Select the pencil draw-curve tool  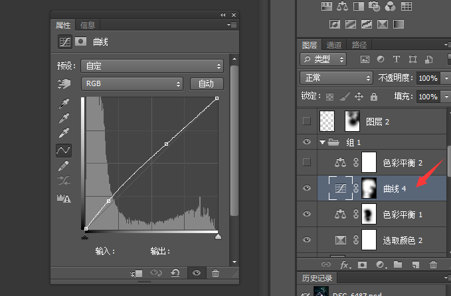click(64, 166)
